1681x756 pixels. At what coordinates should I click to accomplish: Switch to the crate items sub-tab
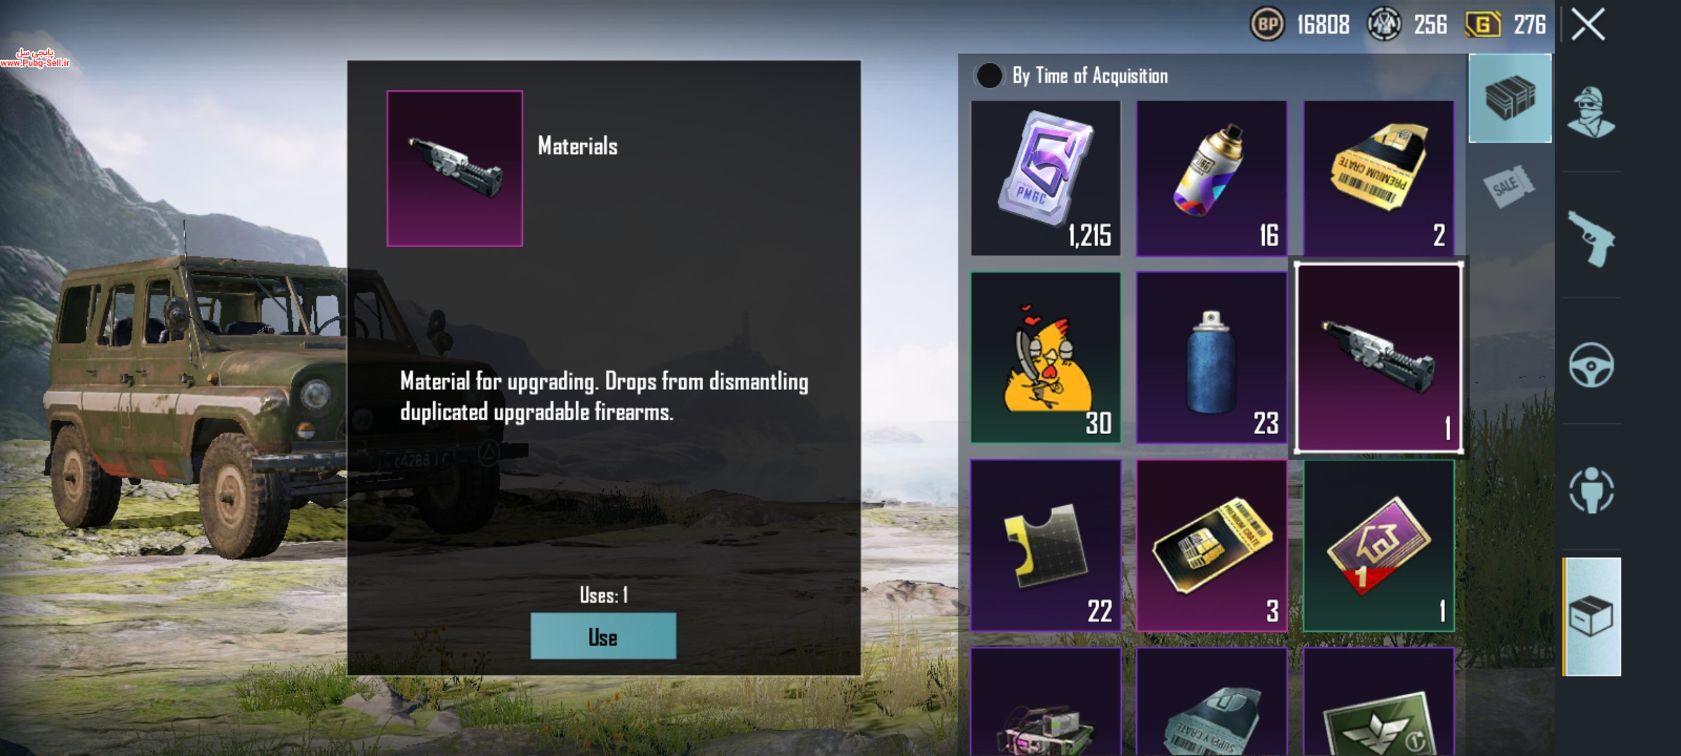(1510, 98)
